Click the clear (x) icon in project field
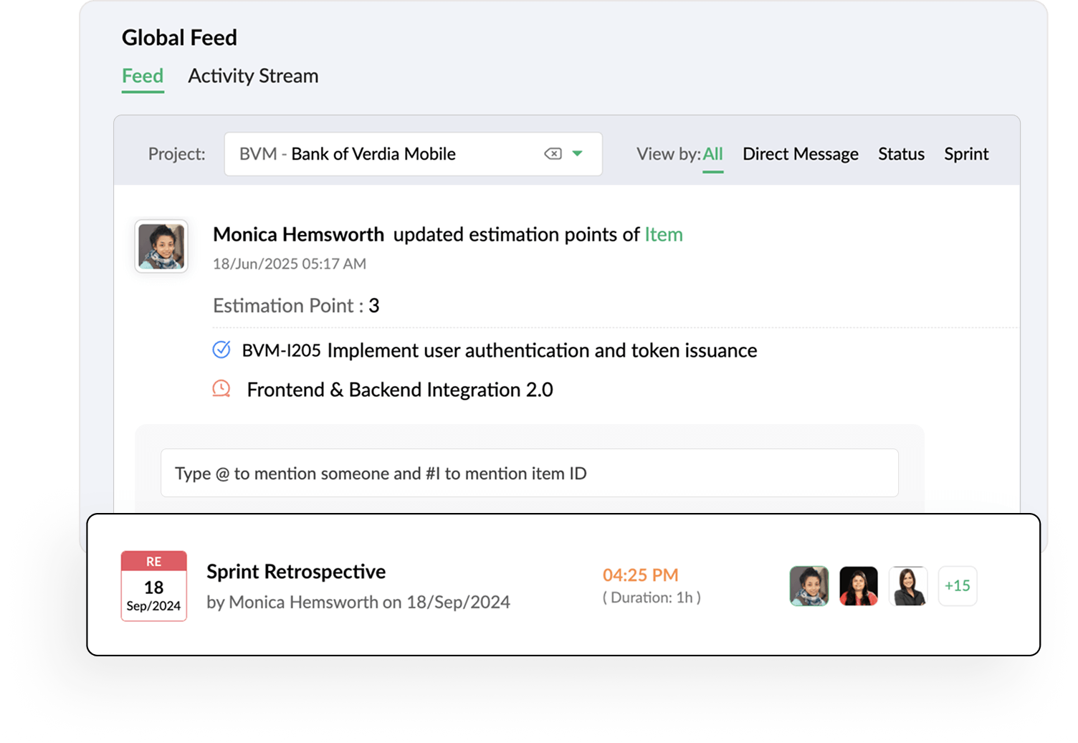The height and width of the screenshot is (743, 1078). (x=553, y=153)
